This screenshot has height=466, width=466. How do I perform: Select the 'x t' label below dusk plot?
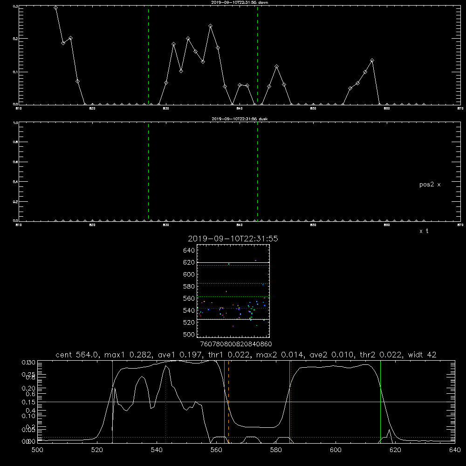pos(424,231)
